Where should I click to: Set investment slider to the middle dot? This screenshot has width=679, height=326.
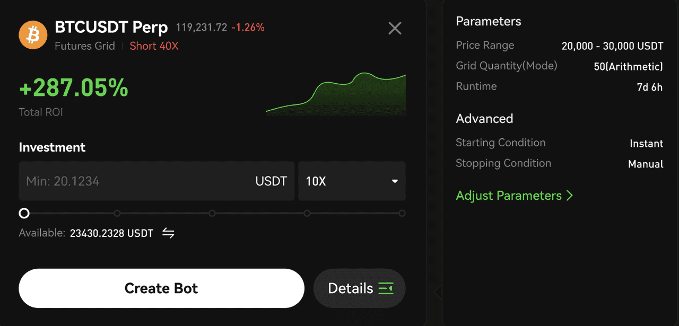pyautogui.click(x=212, y=213)
